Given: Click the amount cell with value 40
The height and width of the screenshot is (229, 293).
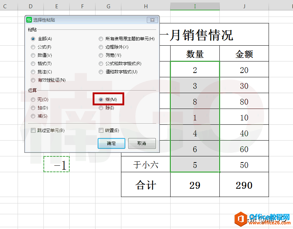Looking at the screenshot, I should pyautogui.click(x=244, y=133).
